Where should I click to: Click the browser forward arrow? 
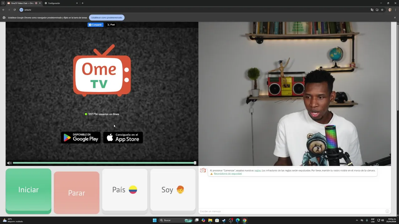(x=9, y=10)
